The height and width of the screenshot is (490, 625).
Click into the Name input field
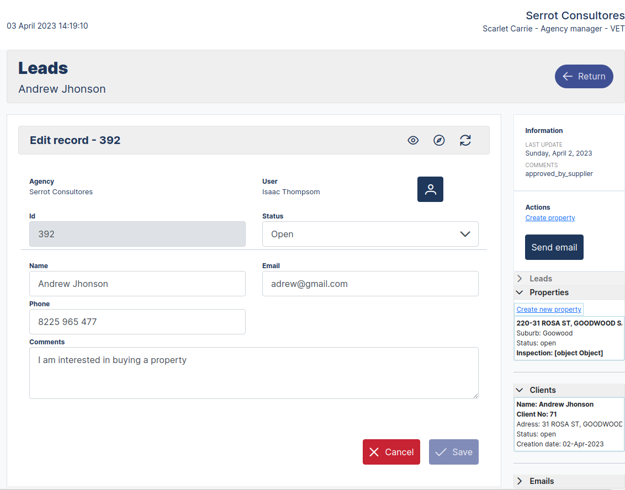click(x=137, y=284)
